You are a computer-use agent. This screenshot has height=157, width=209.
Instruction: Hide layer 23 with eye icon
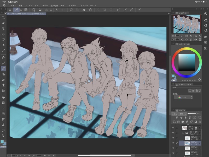click(173, 128)
